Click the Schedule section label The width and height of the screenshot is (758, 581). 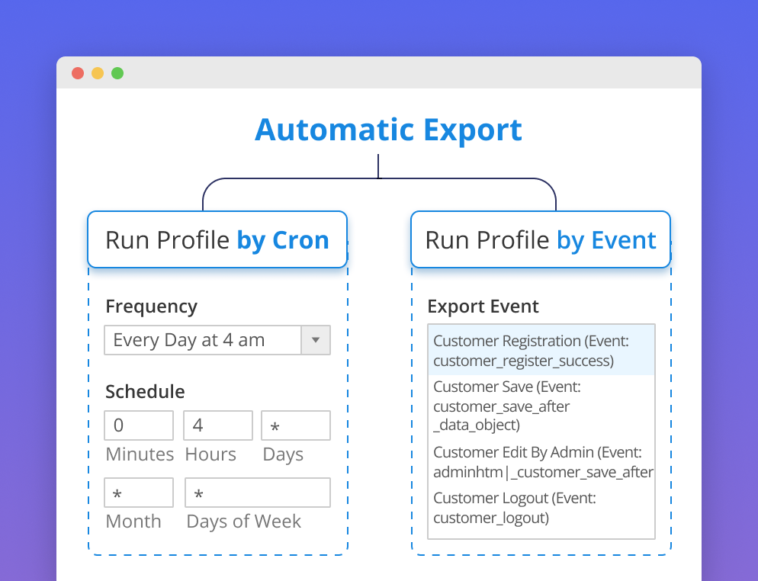tap(144, 391)
